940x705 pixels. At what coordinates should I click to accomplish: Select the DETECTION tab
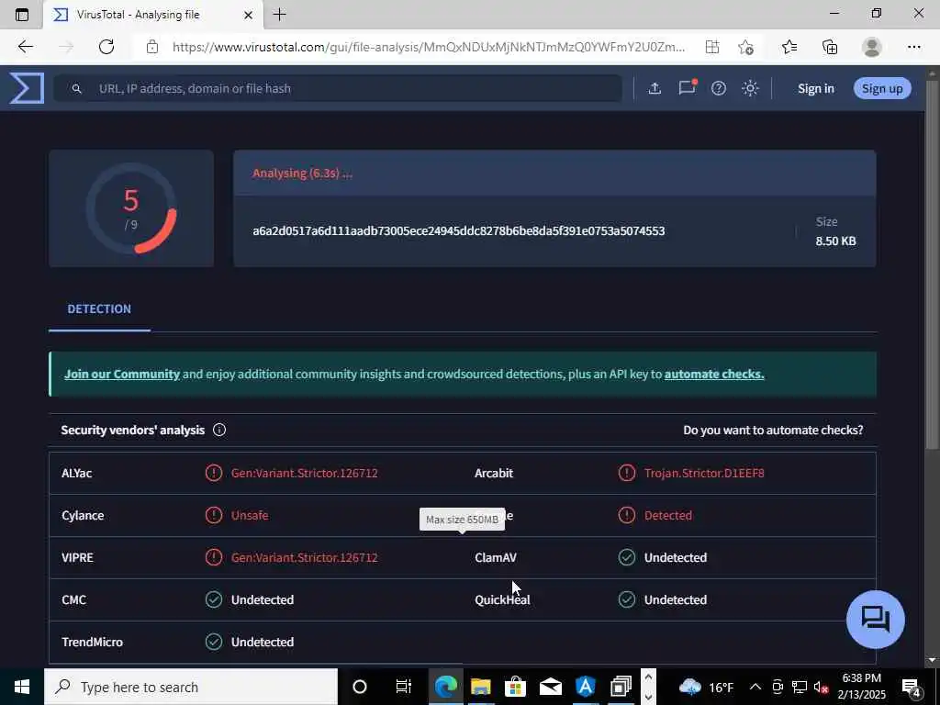[99, 308]
